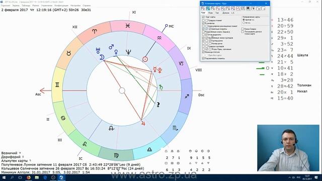Select the 'против ч.с.' radio button
This screenshot has height=181, width=322.
[x=244, y=20]
